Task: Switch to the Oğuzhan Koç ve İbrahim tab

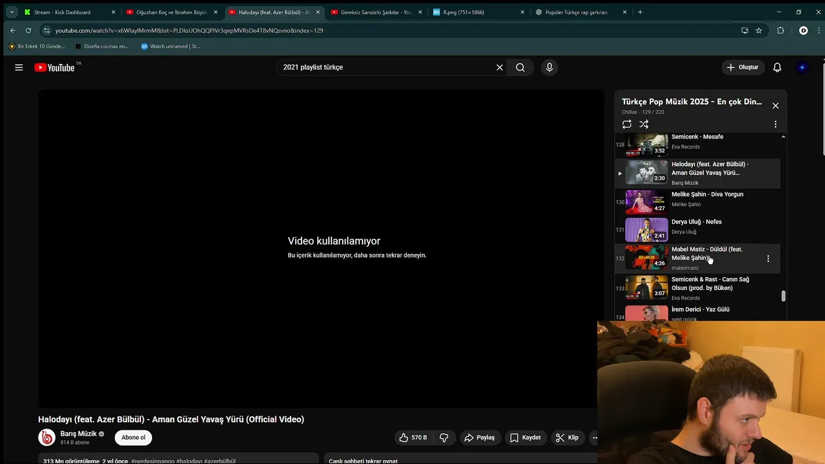Action: pos(171,12)
